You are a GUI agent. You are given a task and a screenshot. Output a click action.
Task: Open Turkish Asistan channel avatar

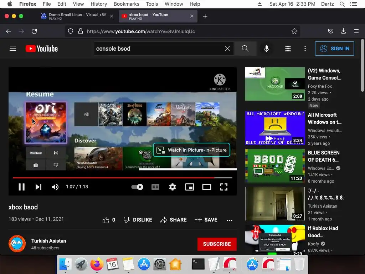[x=17, y=244]
